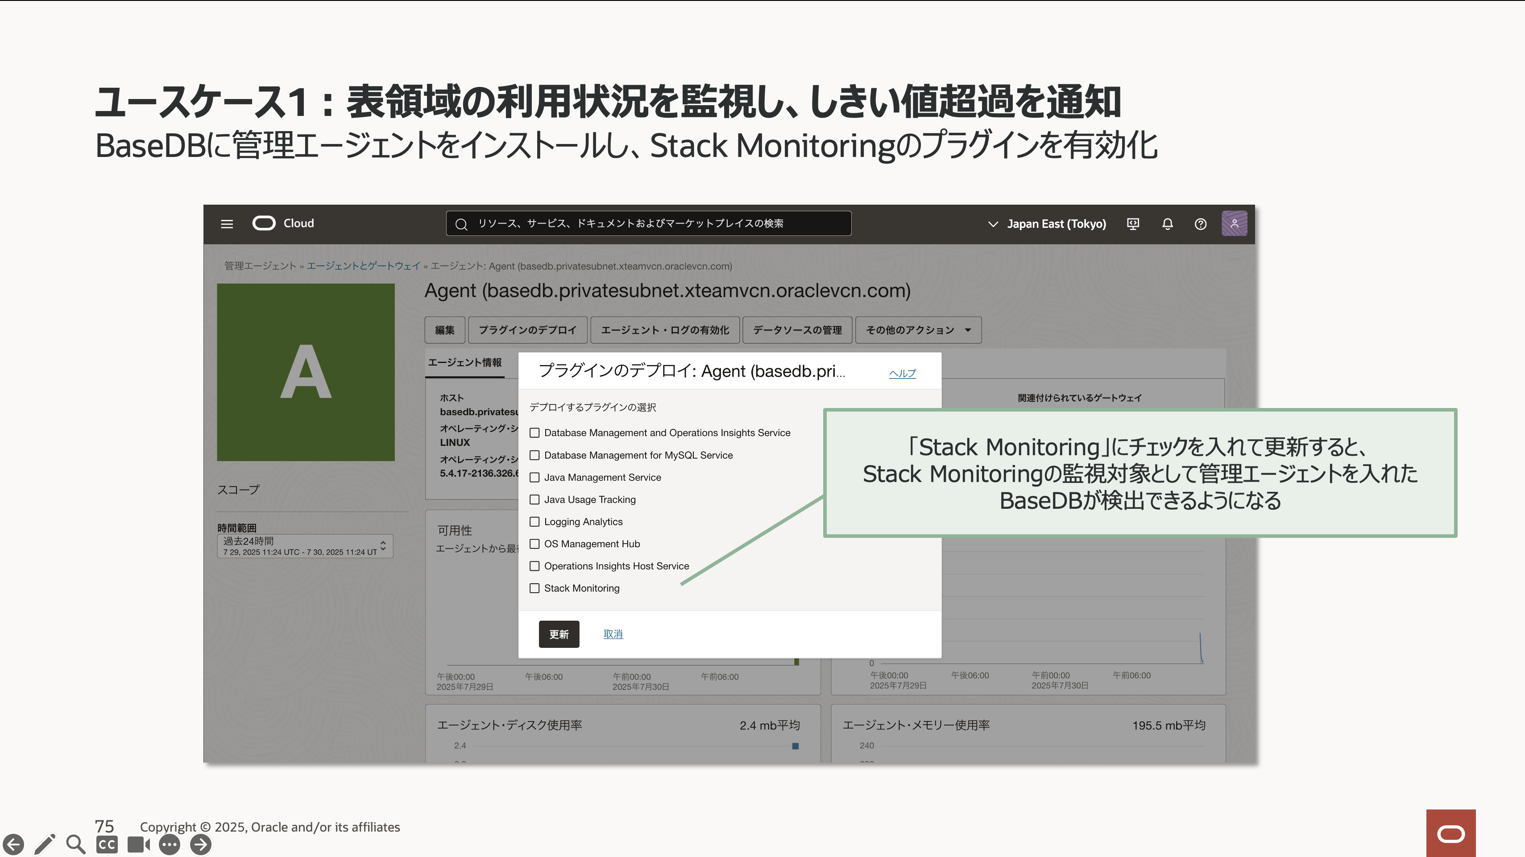
Task: Open the help question mark icon
Action: pos(1200,223)
